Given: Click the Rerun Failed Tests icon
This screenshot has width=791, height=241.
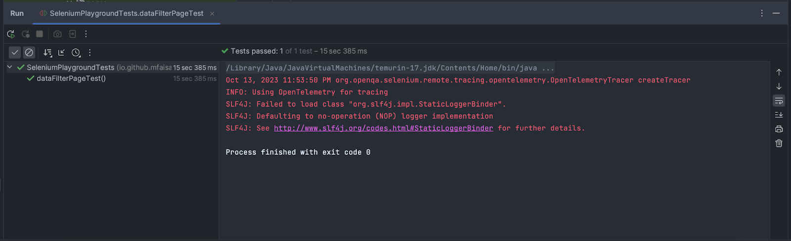Looking at the screenshot, I should [x=26, y=34].
